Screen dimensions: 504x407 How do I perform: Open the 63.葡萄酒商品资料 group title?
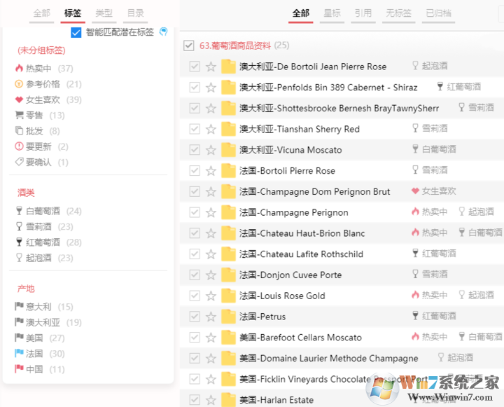click(x=235, y=46)
